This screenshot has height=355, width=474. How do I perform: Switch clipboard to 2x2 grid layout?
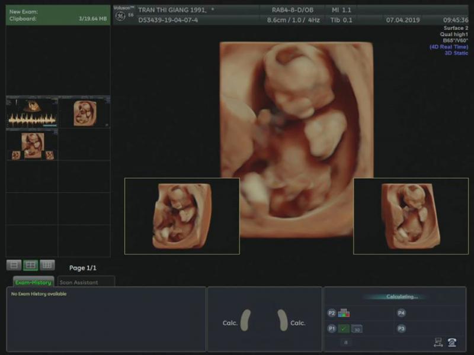30,265
